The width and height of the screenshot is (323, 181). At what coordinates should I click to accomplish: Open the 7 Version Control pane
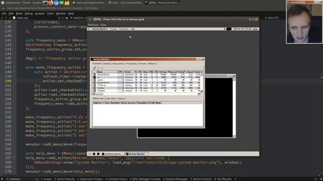[201, 179]
